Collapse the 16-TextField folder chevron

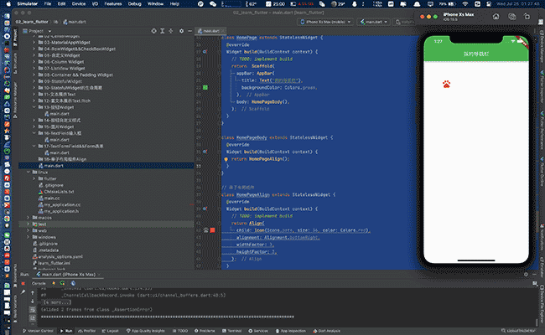pos(34,133)
